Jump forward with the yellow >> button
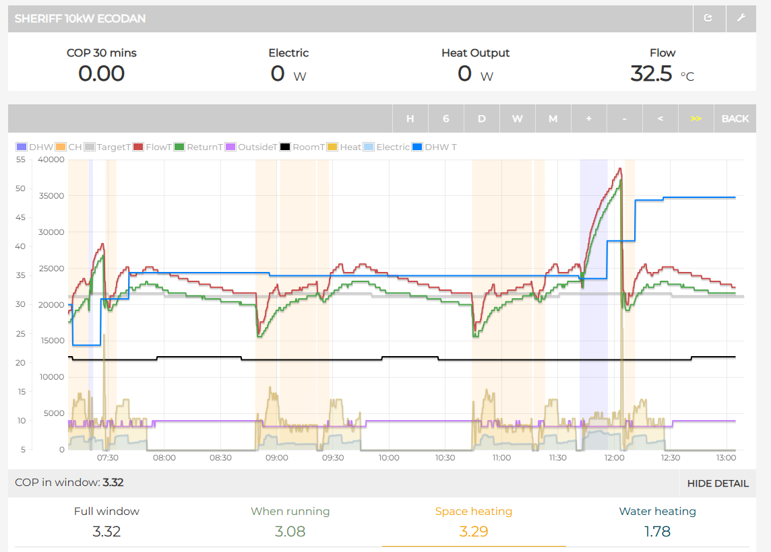The height and width of the screenshot is (552, 771). 696,118
